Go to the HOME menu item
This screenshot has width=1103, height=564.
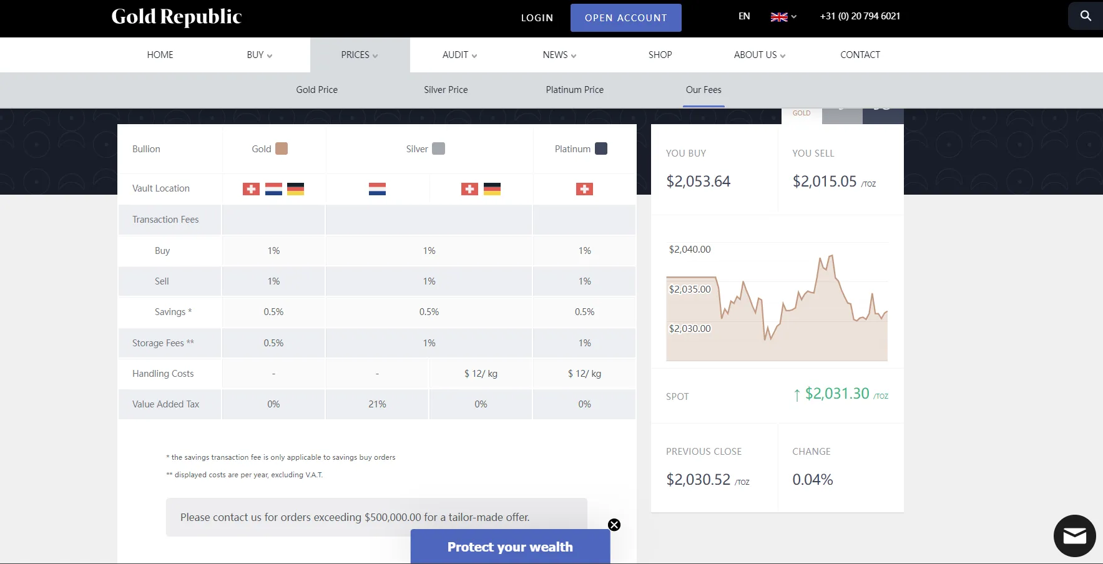click(x=160, y=55)
